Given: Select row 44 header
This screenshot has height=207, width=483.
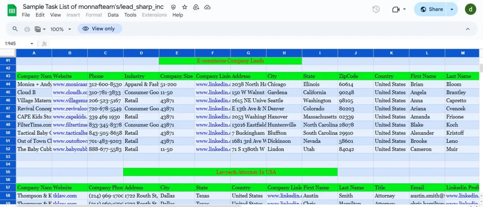Looking at the screenshot, I should coord(8,84).
